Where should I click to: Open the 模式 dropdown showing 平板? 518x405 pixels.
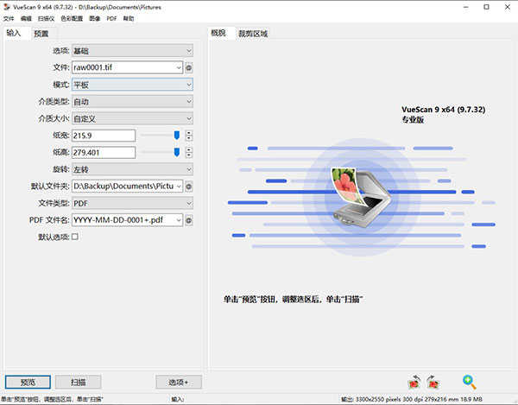click(x=132, y=85)
